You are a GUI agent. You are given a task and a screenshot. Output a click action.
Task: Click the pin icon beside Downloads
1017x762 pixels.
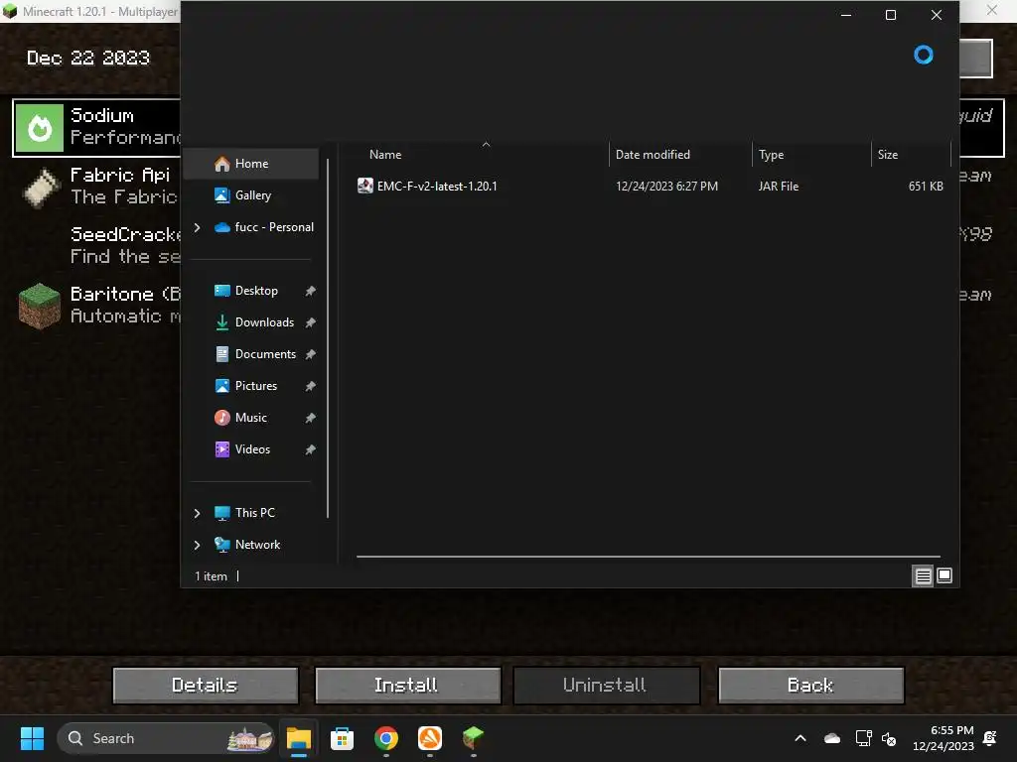[x=311, y=322]
